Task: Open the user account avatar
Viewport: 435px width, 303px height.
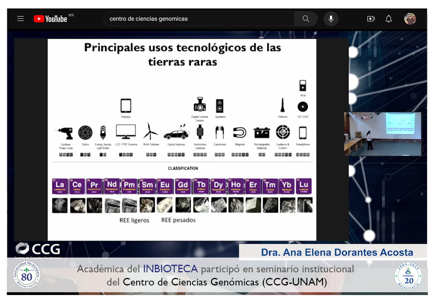Action: pos(410,19)
